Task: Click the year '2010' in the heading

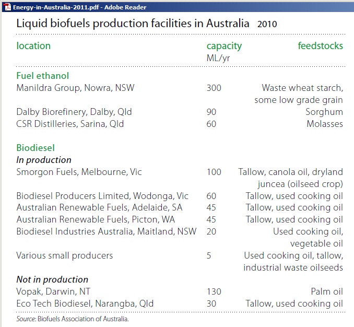Action: click(267, 24)
